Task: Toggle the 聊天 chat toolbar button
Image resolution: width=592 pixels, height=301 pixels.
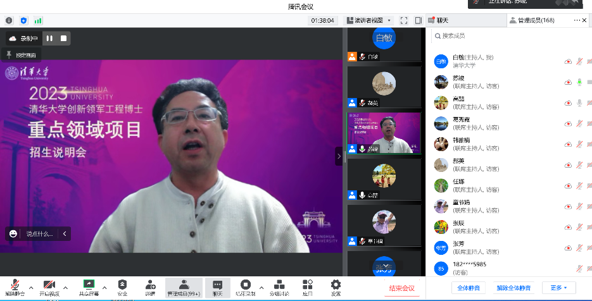Action: (x=217, y=288)
